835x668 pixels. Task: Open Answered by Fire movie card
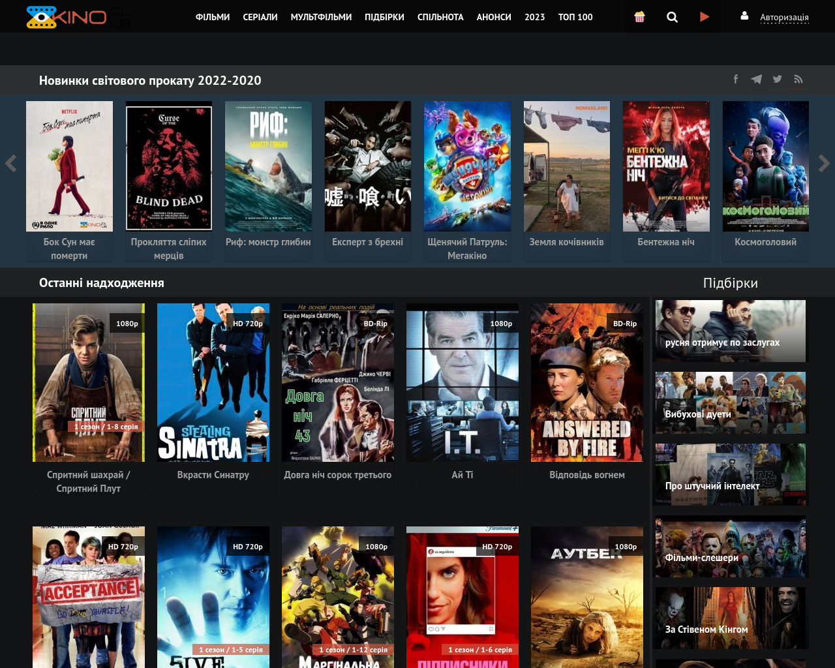coord(587,382)
